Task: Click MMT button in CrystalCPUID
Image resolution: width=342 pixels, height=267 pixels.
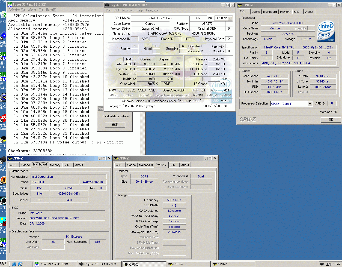Action: tap(129, 59)
